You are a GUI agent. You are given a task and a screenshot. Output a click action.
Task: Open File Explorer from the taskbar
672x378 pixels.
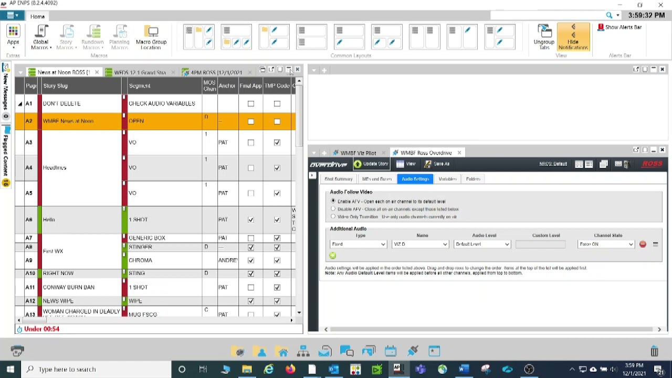[247, 369]
